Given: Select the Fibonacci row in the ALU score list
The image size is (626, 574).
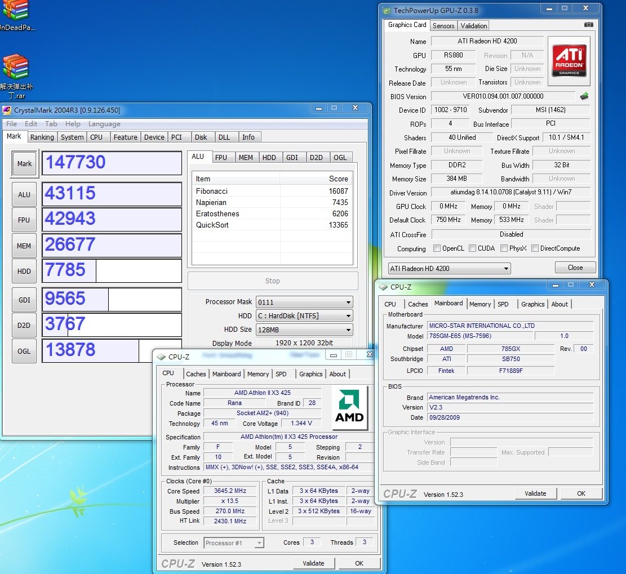Looking at the screenshot, I should coord(272,191).
